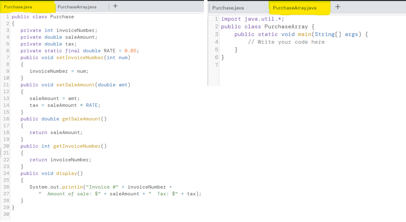The width and height of the screenshot is (406, 222).
Task: Click the 'Amount of sale' string line
Action: coord(120,194)
